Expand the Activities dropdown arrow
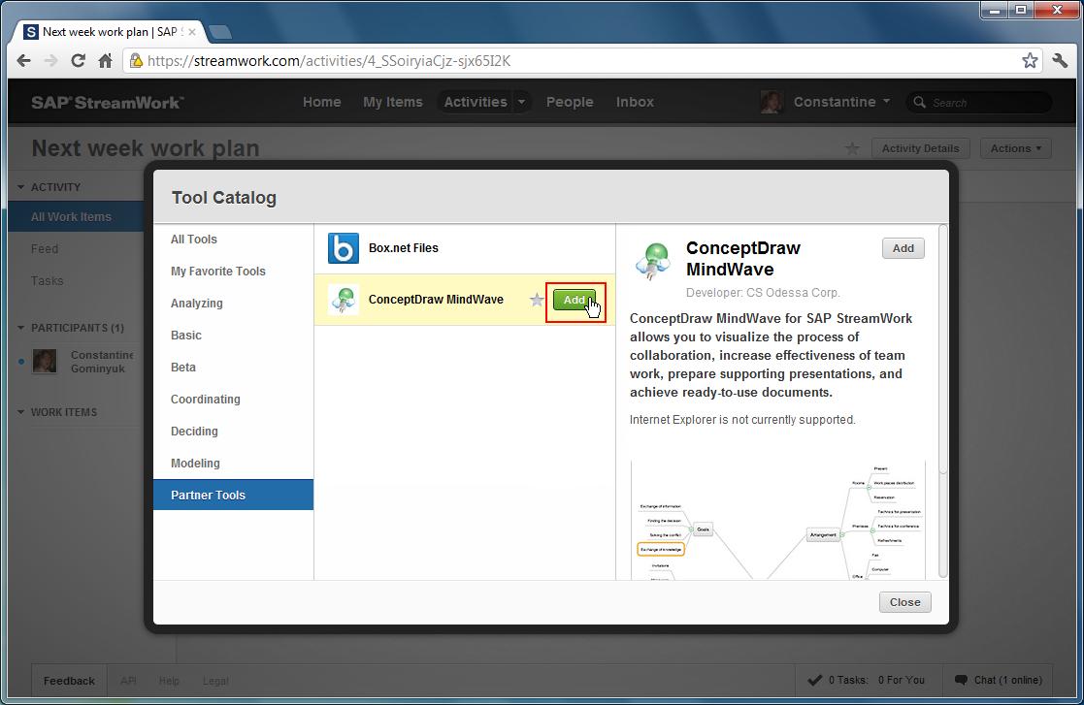This screenshot has height=705, width=1084. [x=522, y=102]
